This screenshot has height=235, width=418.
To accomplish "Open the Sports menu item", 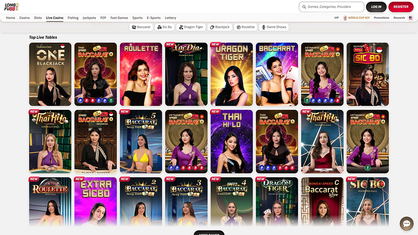I will pyautogui.click(x=137, y=18).
